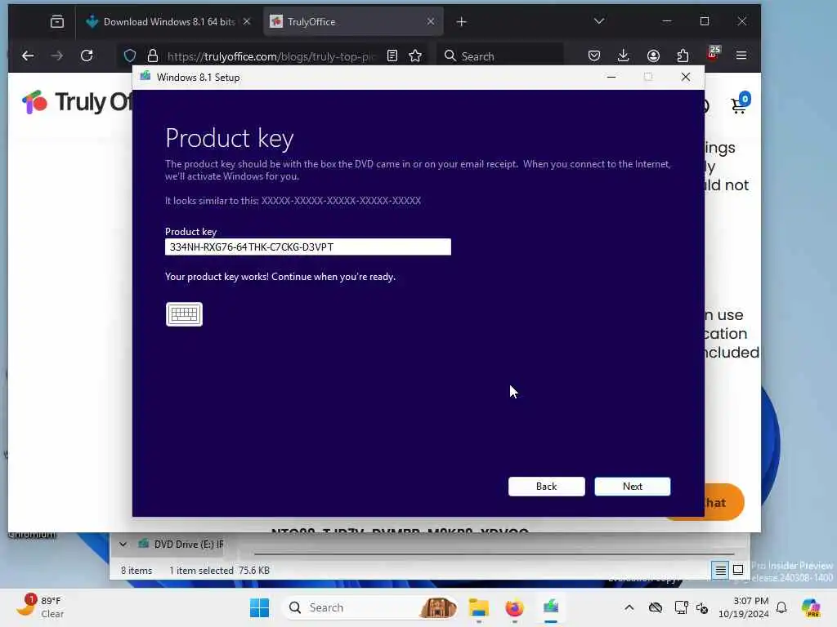The height and width of the screenshot is (627, 837).
Task: Toggle Reader view in Firefox
Action: point(392,56)
